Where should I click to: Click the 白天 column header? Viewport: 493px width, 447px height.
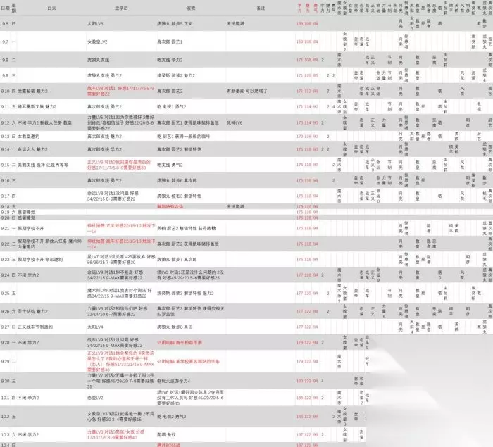pos(51,8)
